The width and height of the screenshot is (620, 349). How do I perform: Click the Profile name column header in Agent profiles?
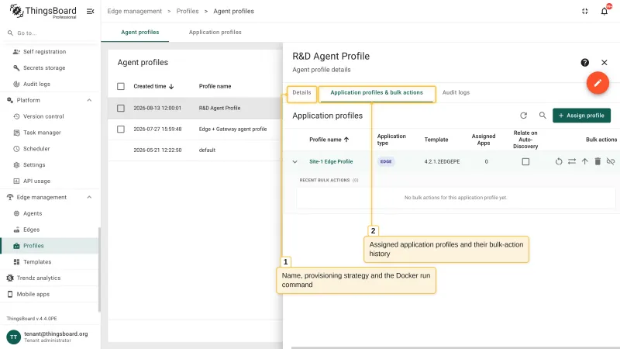pos(215,86)
